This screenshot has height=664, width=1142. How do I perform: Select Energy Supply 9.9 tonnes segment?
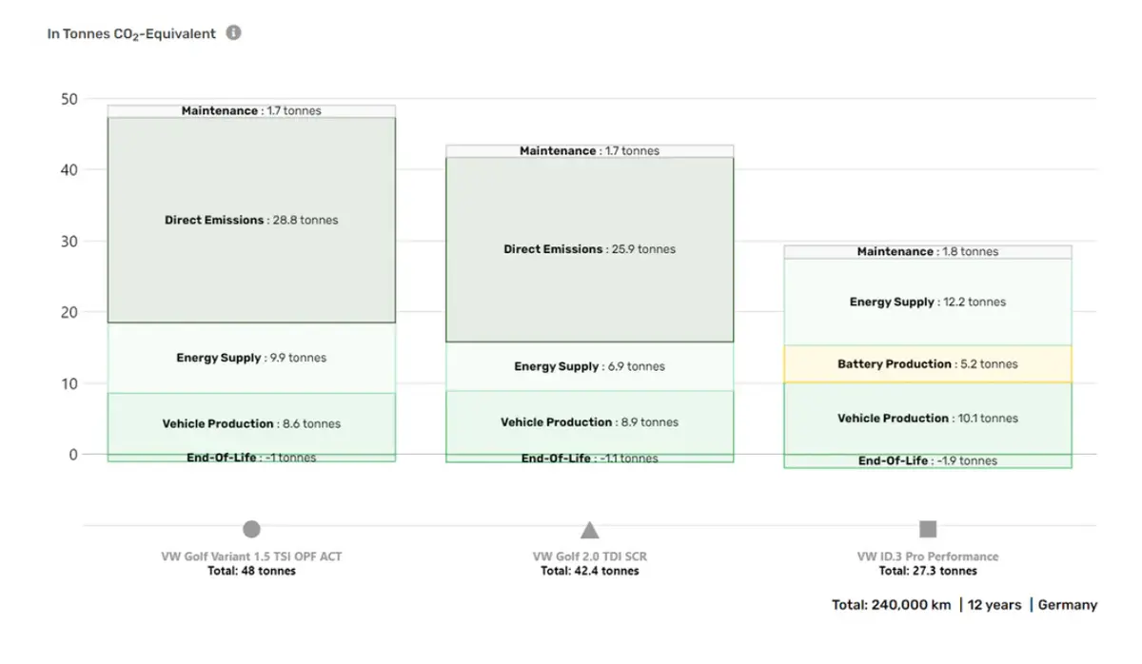(251, 358)
